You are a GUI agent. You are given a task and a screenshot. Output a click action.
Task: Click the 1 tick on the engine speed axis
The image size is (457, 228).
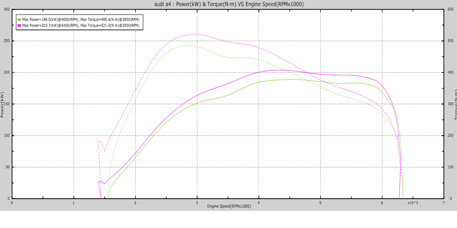73,203
